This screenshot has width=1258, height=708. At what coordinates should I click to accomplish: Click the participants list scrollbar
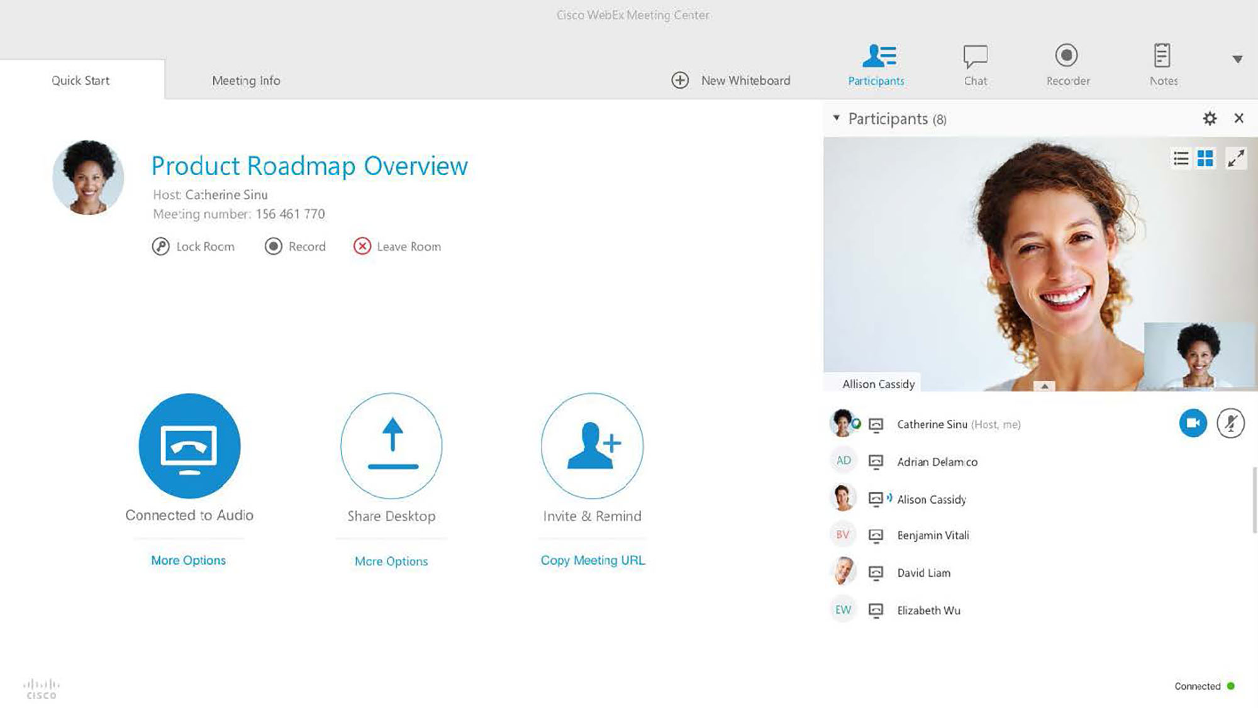coord(1254,500)
